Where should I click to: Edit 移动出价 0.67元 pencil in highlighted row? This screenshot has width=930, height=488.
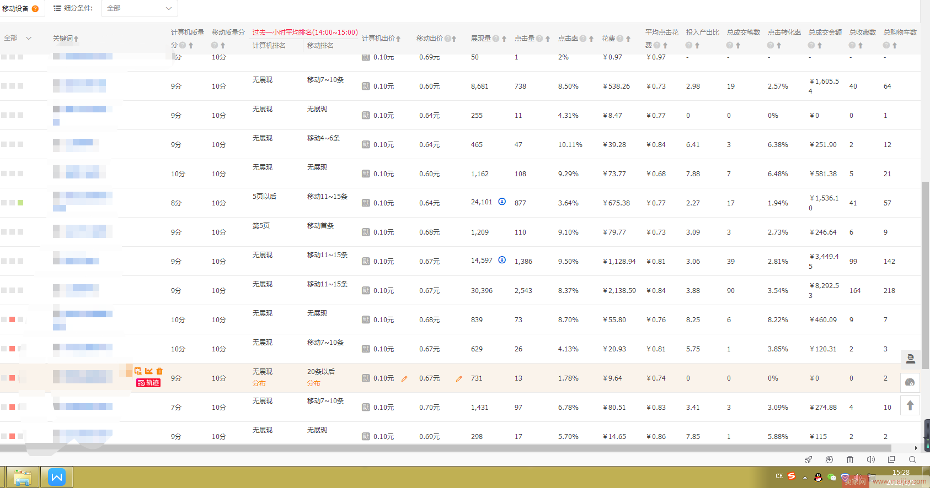(x=459, y=378)
